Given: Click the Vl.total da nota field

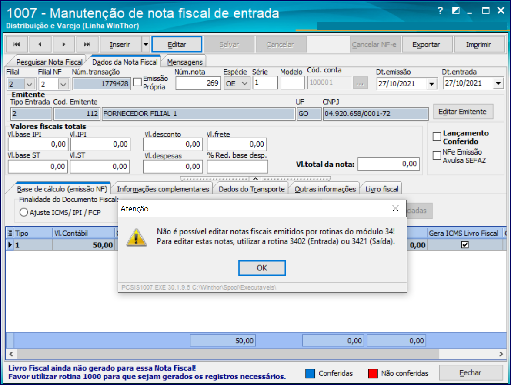Looking at the screenshot, I should [x=388, y=164].
